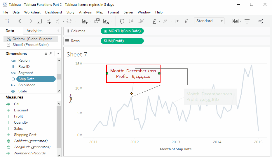Click the Swap Rows and Columns icon
Screen dimensions: 272x157
[122, 21]
